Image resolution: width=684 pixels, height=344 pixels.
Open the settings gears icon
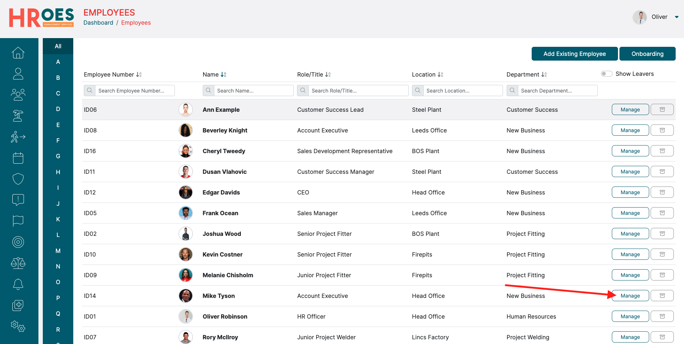18,326
